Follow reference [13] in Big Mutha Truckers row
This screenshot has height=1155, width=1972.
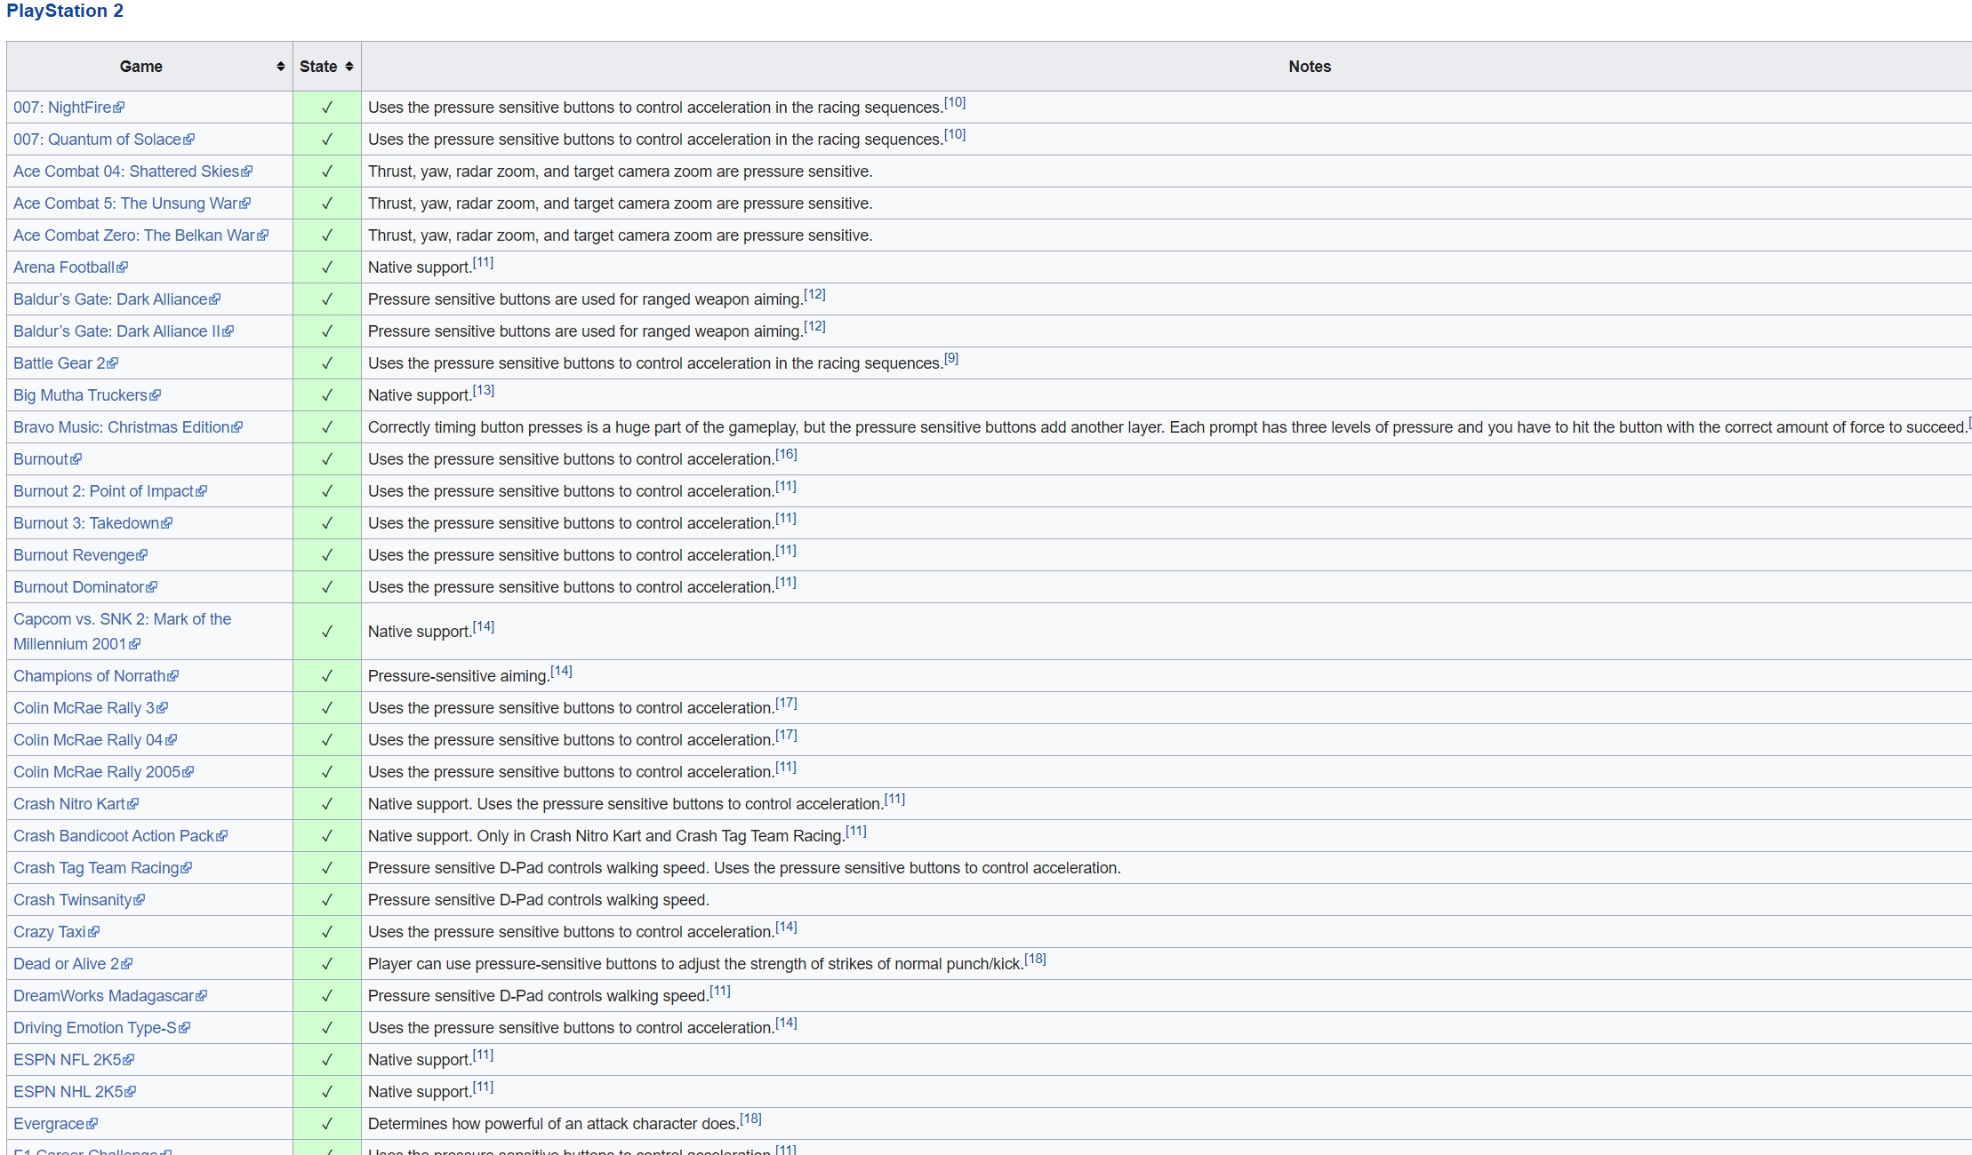pyautogui.click(x=483, y=391)
